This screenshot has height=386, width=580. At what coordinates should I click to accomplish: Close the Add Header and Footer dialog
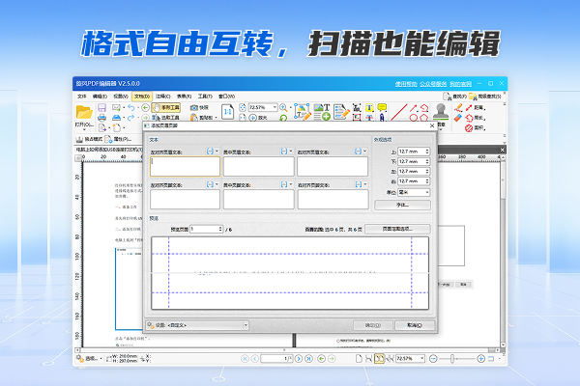pyautogui.click(x=432, y=125)
